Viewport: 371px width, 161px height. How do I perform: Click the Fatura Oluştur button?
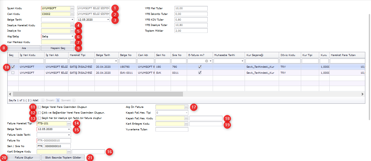24,158
